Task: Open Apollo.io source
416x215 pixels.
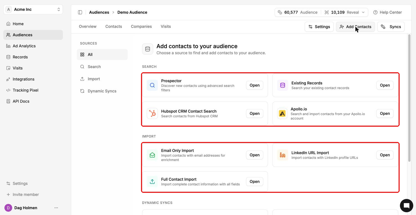Action: pyautogui.click(x=385, y=113)
